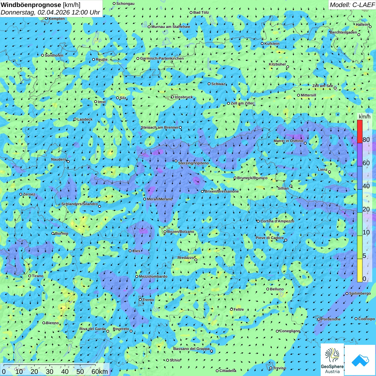
Task: Click the Brixen/Bressanone label
Action: (222, 191)
